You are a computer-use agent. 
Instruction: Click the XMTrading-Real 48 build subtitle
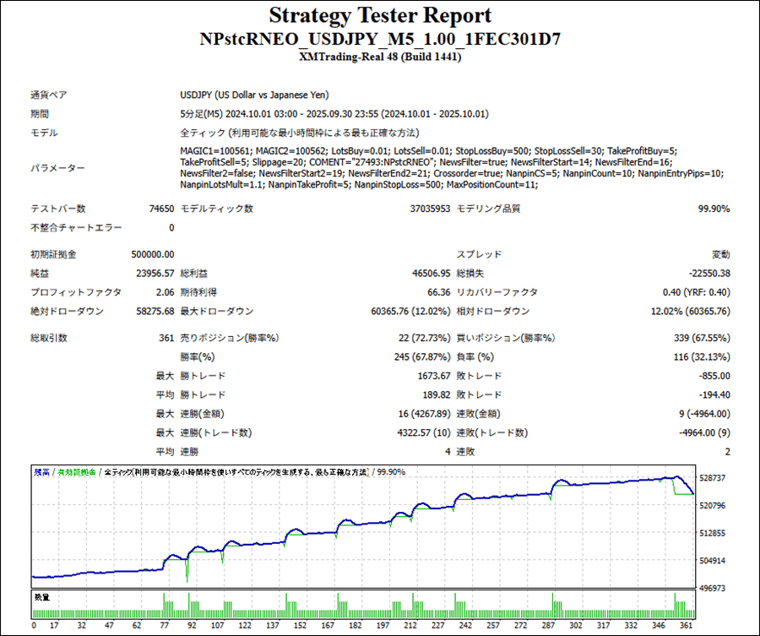[380, 57]
